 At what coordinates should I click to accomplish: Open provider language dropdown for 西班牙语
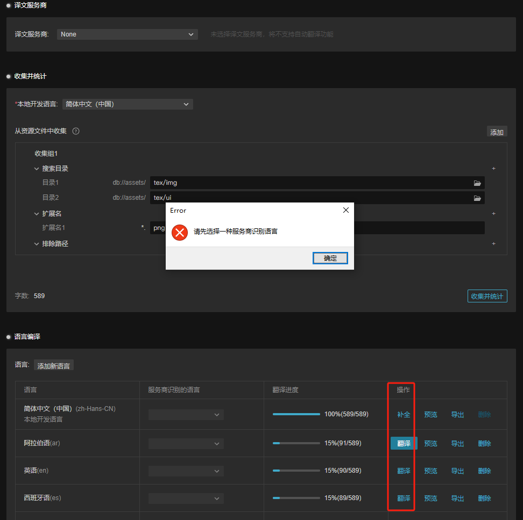[186, 499]
